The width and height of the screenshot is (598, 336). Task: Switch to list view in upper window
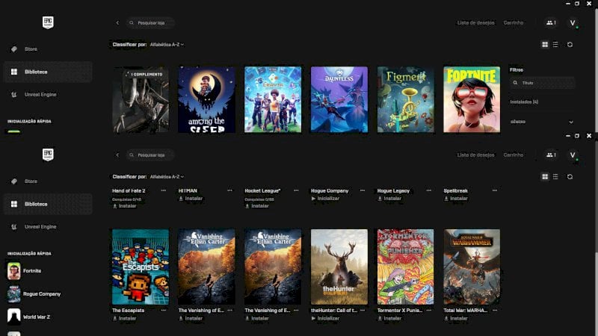point(555,45)
